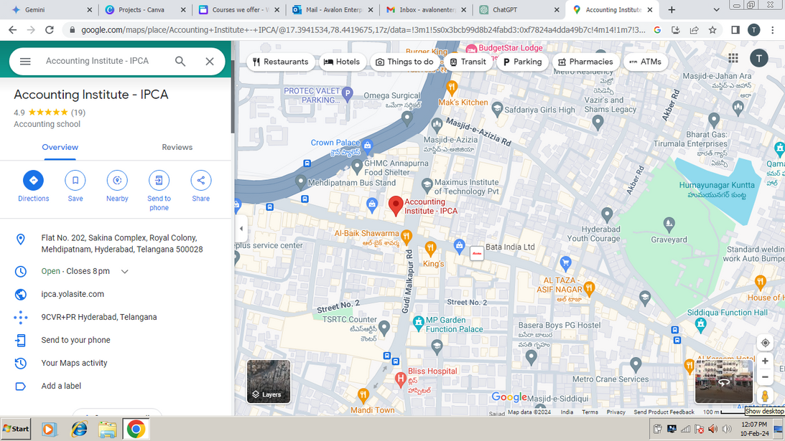Switch to the Reviews tab

tap(177, 147)
